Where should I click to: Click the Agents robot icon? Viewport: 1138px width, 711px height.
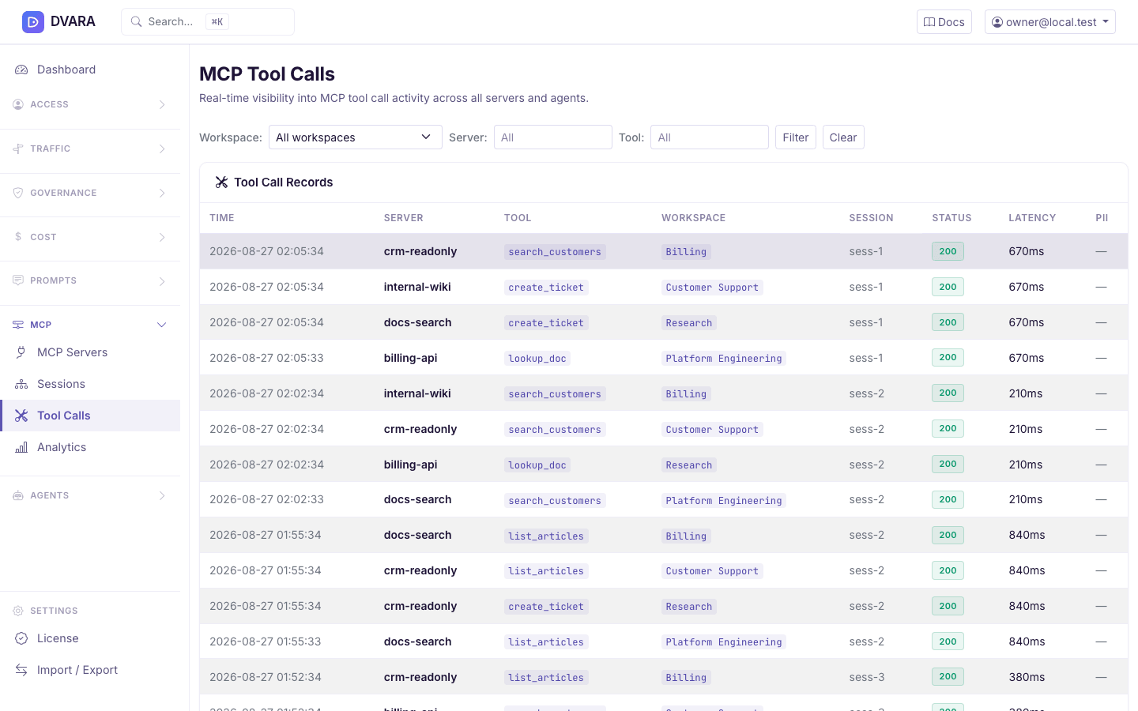coord(18,495)
